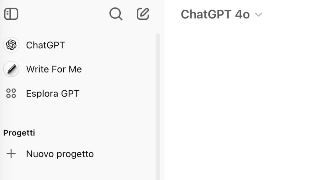Click the magnifying glass to search conversations
This screenshot has width=321, height=180.
click(x=116, y=14)
